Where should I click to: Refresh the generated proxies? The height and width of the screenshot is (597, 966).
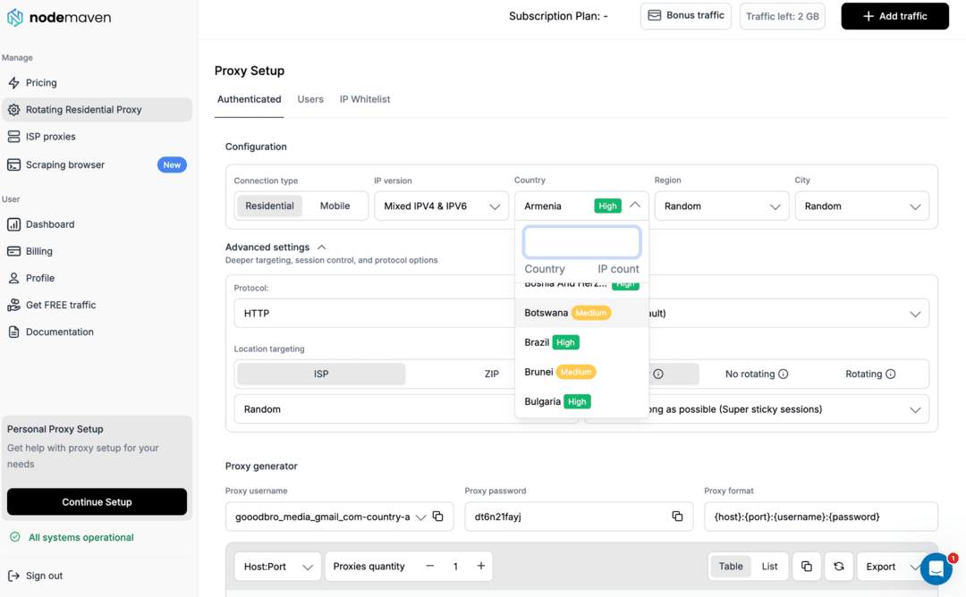838,567
